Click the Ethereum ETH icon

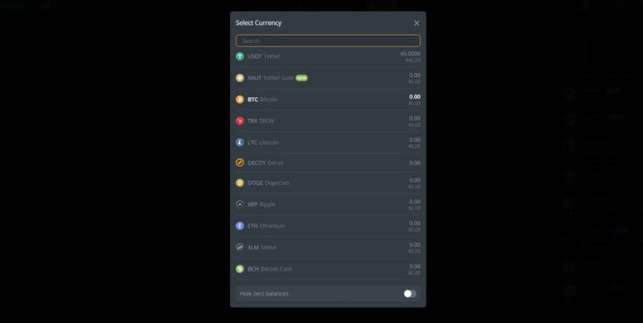coord(240,226)
